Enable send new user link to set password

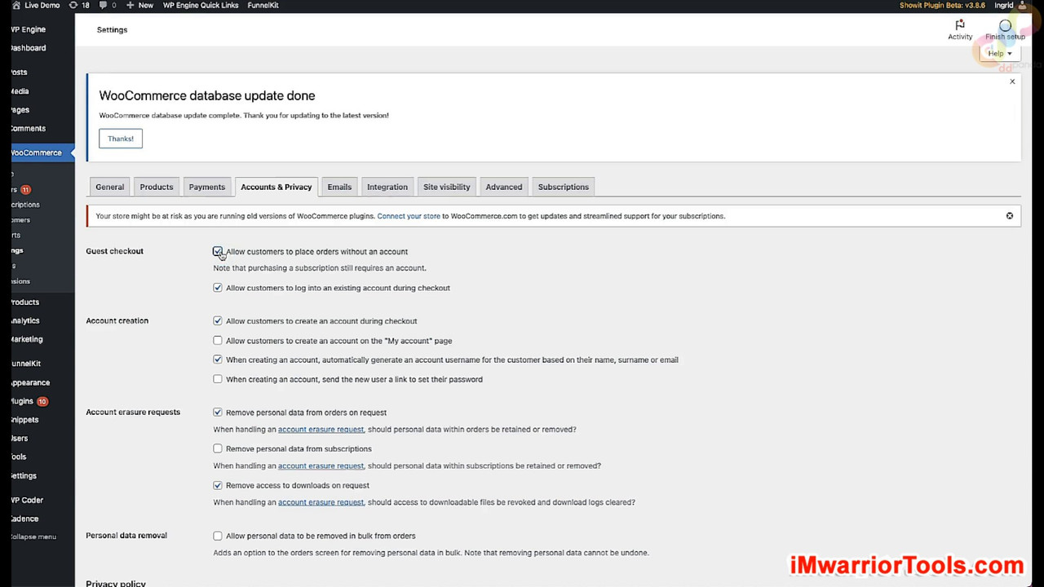pyautogui.click(x=218, y=379)
